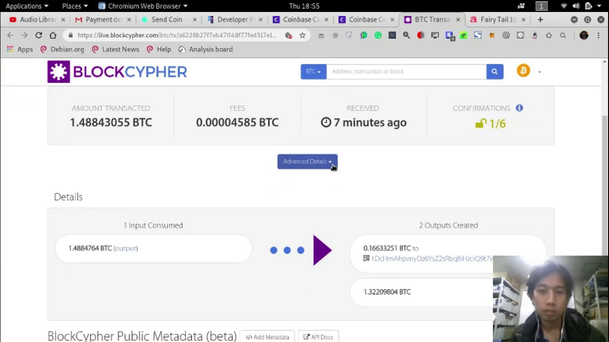
Task: Open Latest News bookmark
Action: coord(115,49)
